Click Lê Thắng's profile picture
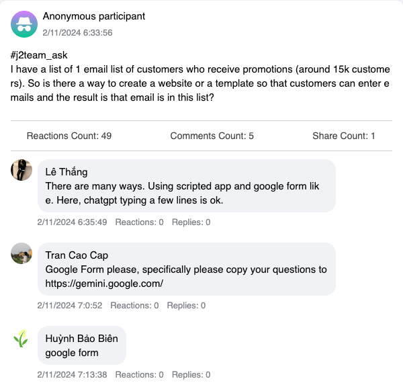This screenshot has width=403, height=389. click(21, 170)
